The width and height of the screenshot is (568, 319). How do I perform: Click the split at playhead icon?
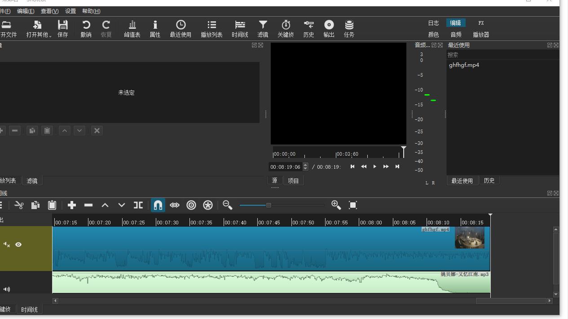[138, 205]
